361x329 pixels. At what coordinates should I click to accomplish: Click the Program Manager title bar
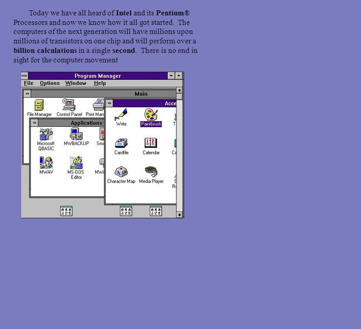coord(98,75)
